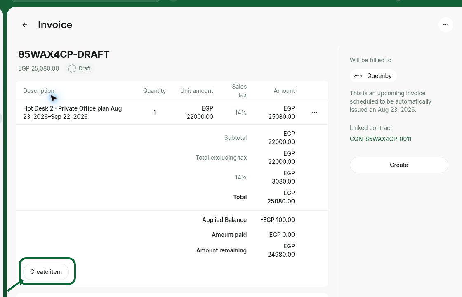462x297 pixels.
Task: Click the Queenby company logo
Action: coord(358,76)
